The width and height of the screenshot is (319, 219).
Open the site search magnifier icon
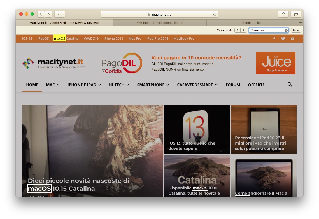[x=290, y=85]
